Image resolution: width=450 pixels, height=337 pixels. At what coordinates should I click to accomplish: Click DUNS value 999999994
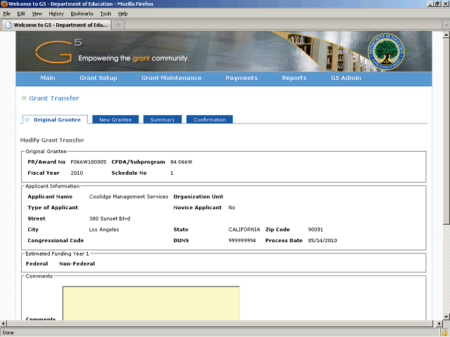(x=242, y=240)
